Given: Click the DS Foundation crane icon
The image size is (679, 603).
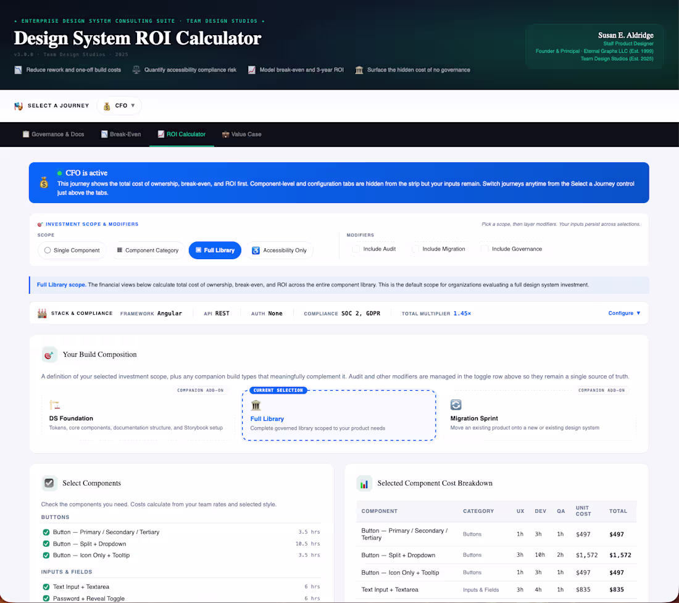Looking at the screenshot, I should pos(54,405).
